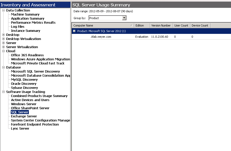Image resolution: width=231 pixels, height=151 pixels.
Task: Expand the Server Virtualization node
Action: 4,47
